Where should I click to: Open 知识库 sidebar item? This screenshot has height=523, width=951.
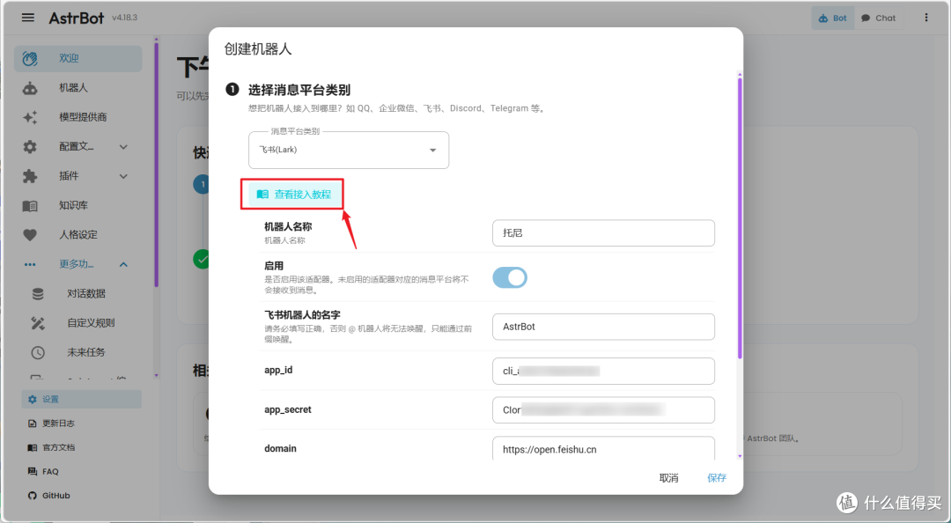click(78, 206)
